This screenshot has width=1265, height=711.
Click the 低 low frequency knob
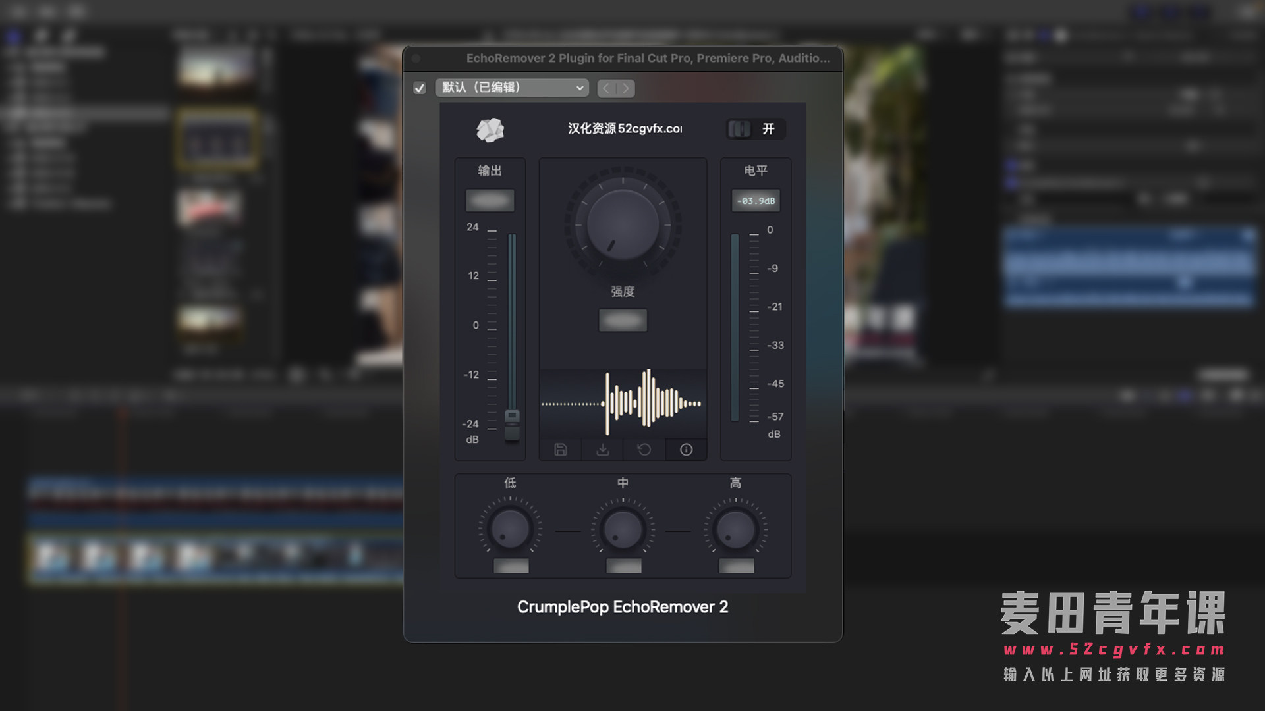pos(510,529)
